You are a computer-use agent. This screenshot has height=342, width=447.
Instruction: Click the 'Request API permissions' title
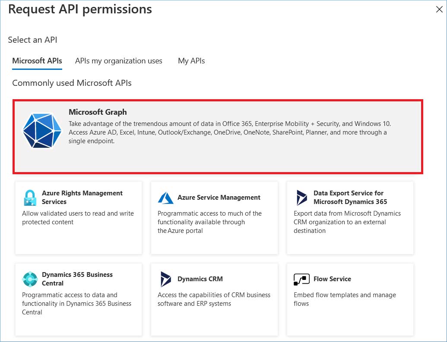pyautogui.click(x=80, y=9)
